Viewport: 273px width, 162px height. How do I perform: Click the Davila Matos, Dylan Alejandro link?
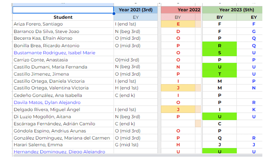47,102
